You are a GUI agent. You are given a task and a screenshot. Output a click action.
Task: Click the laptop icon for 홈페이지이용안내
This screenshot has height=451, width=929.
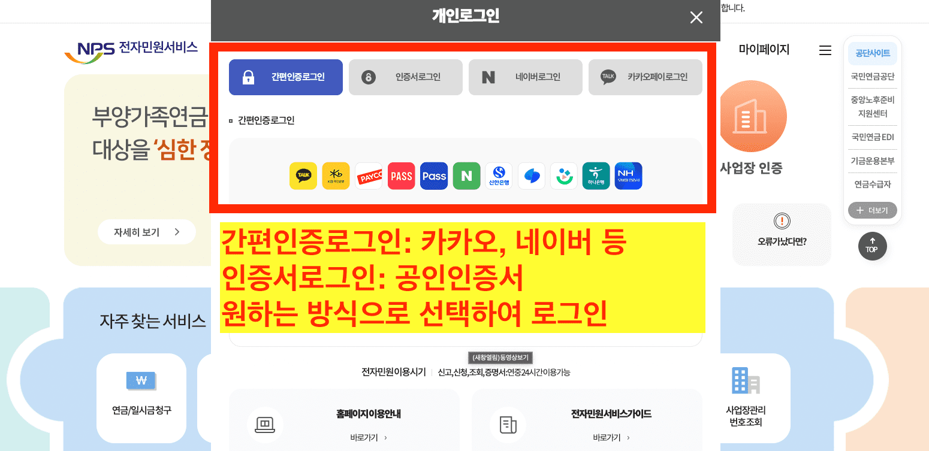pos(265,425)
